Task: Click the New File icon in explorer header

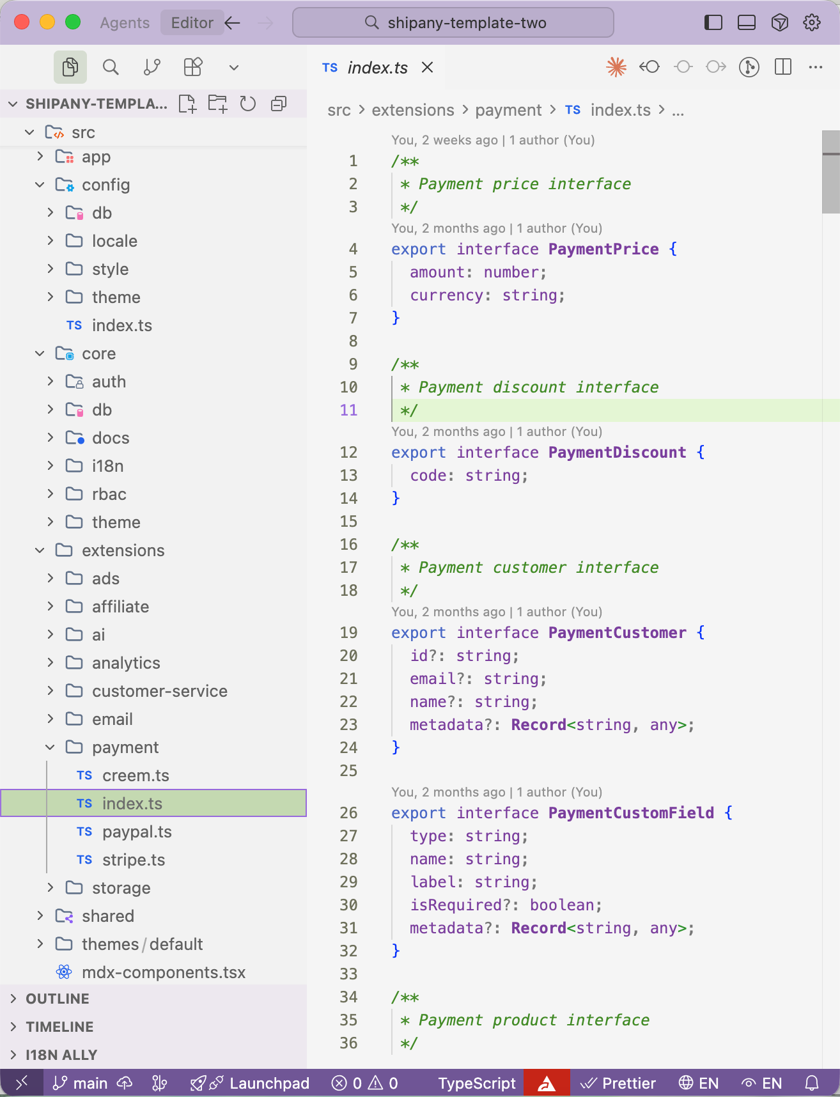Action: pyautogui.click(x=187, y=104)
